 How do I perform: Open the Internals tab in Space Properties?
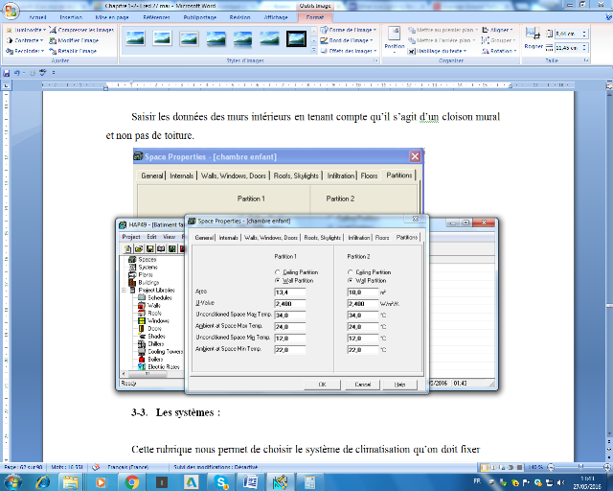pyautogui.click(x=228, y=237)
